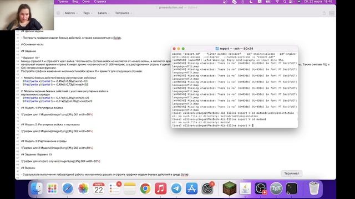
Task: Launch Safari from the dock
Action: click(68, 188)
